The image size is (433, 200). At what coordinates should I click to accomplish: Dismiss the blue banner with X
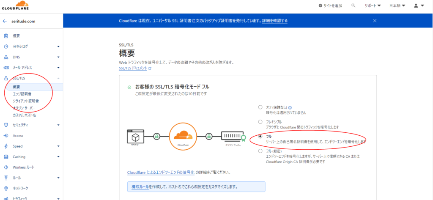[375, 21]
